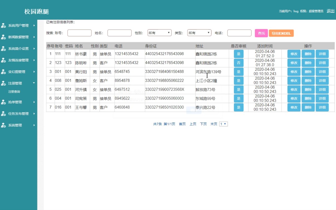Click 导出EXCEL button

[281, 33]
